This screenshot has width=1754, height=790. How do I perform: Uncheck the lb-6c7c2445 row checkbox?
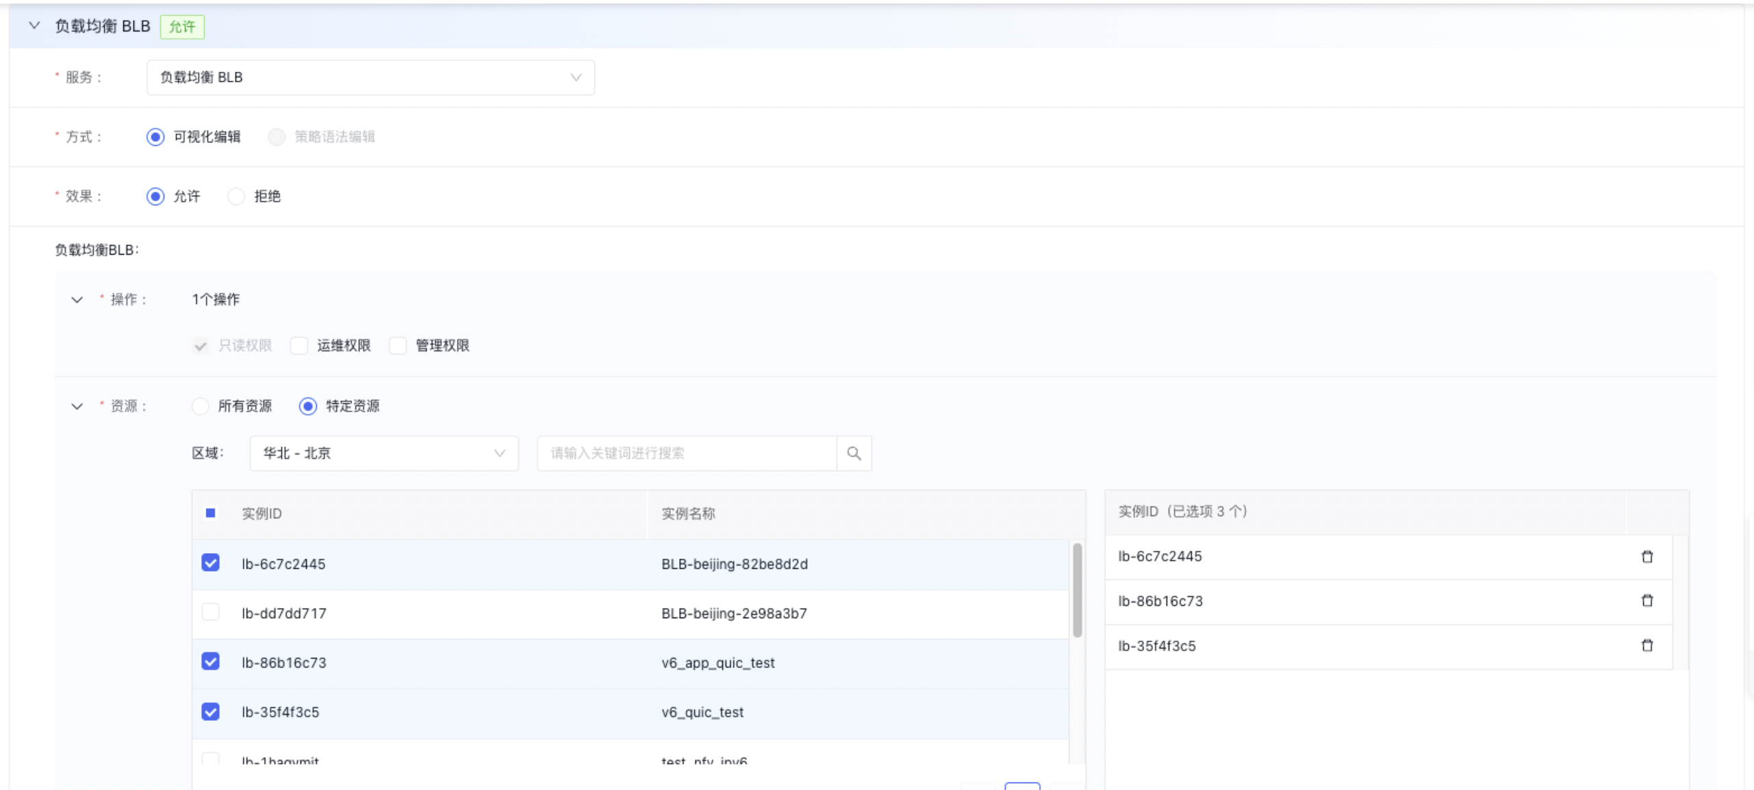click(210, 563)
